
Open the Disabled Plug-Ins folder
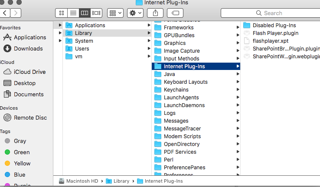(281, 25)
